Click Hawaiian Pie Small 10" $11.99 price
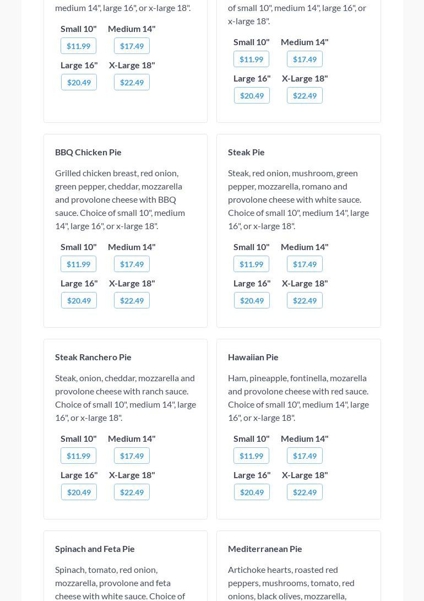Image resolution: width=424 pixels, height=601 pixels. (x=251, y=456)
